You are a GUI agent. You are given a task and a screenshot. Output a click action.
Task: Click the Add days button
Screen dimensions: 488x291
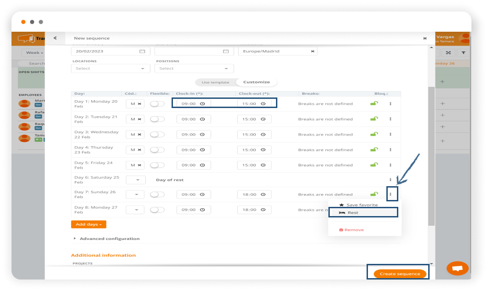pyautogui.click(x=88, y=224)
